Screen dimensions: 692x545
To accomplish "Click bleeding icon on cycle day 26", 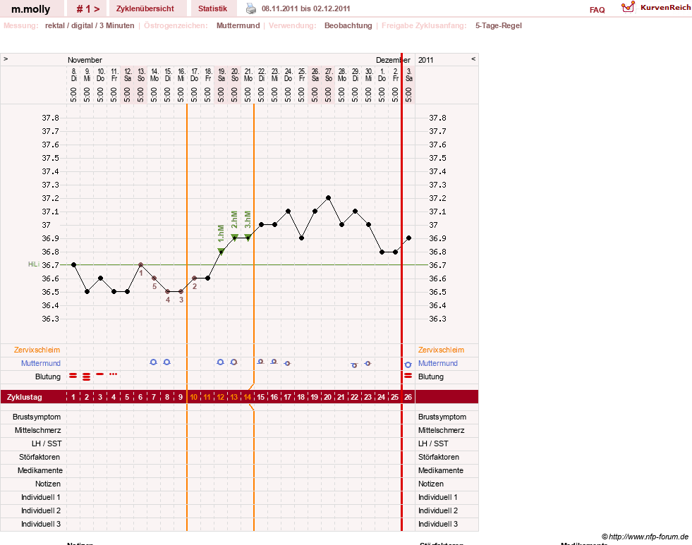I will (408, 376).
